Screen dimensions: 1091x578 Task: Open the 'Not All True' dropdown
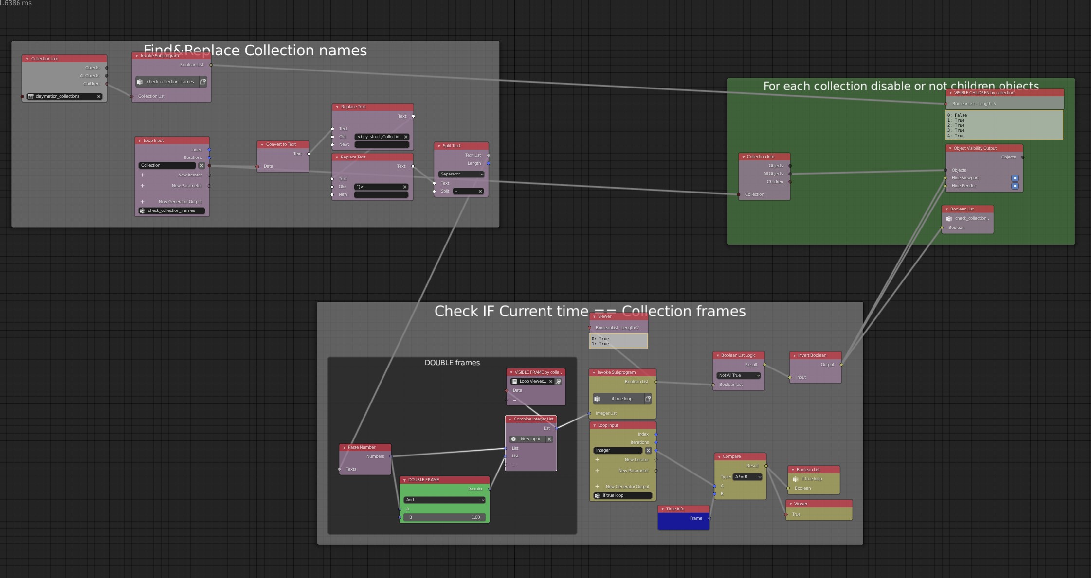[739, 375]
